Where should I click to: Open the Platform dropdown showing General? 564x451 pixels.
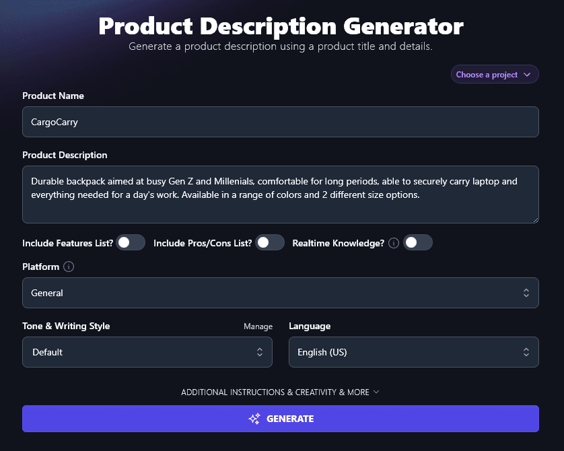[x=281, y=293]
